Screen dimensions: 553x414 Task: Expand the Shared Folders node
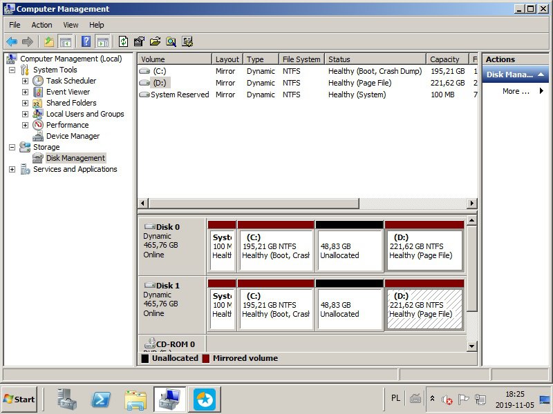pos(25,103)
